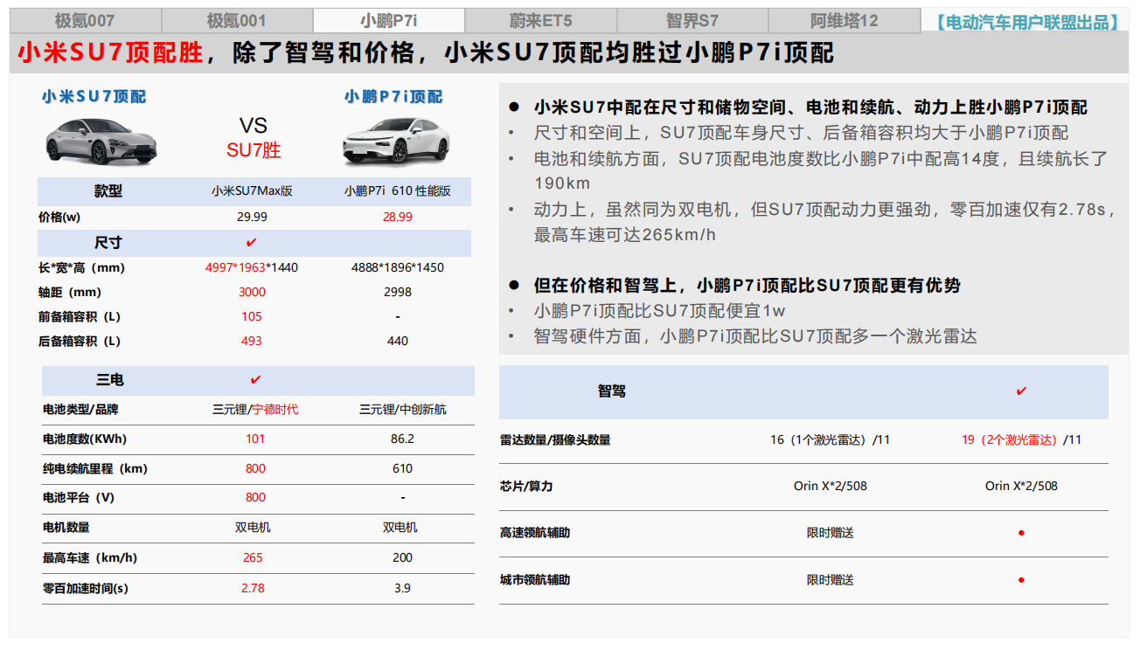Click the red 小米SU7顶配胜 title text
This screenshot has width=1140, height=650.
tap(110, 53)
